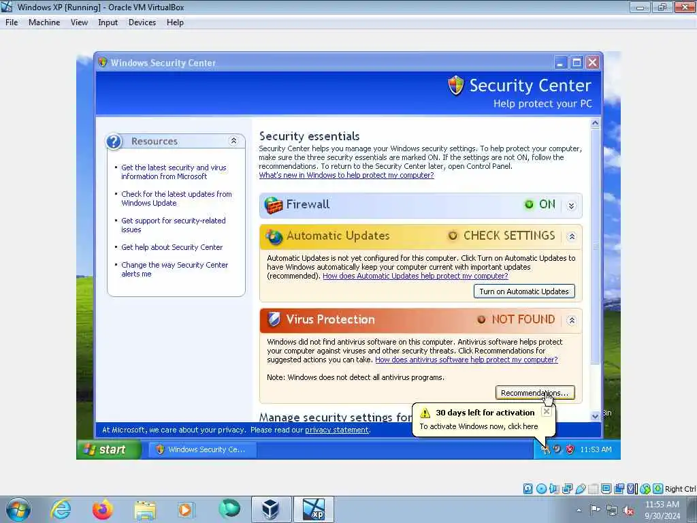The image size is (697, 523).
Task: Click VirtualBox recording status icon
Action: pyautogui.click(x=619, y=489)
